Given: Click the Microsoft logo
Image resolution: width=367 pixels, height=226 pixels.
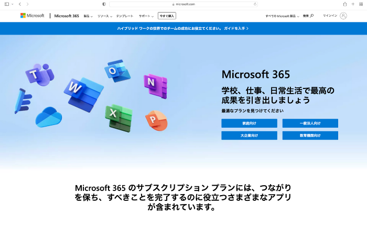Looking at the screenshot, I should click(x=33, y=16).
